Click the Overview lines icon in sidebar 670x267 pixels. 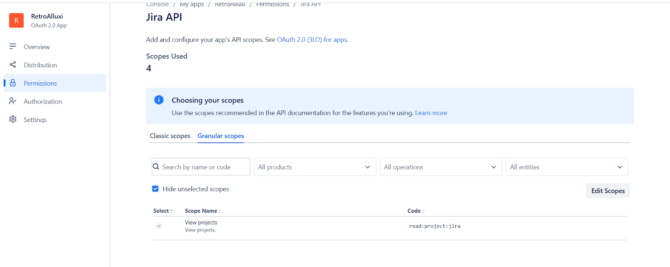[x=13, y=46]
